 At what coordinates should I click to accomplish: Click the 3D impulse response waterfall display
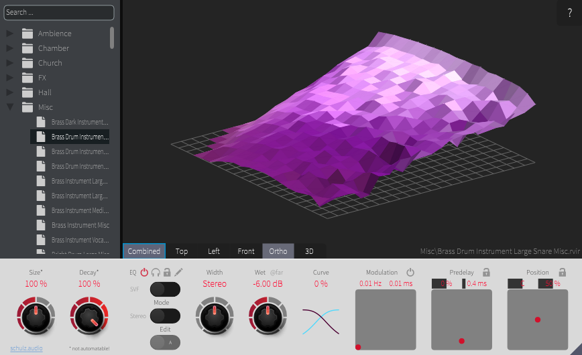tap(353, 123)
